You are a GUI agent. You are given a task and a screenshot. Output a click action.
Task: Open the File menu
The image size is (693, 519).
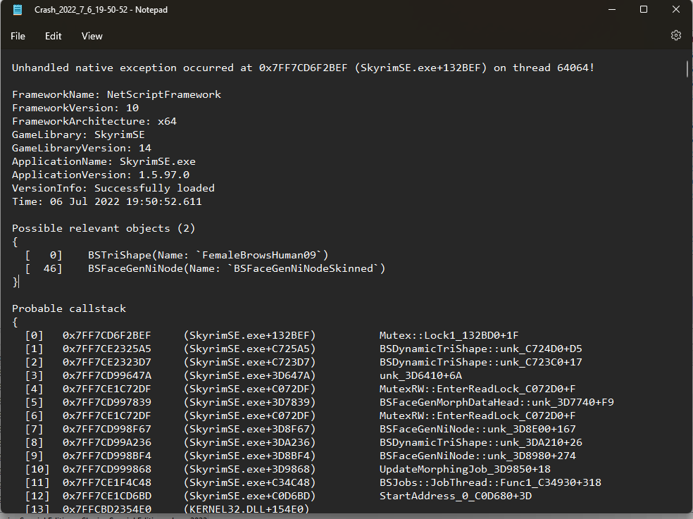point(18,36)
